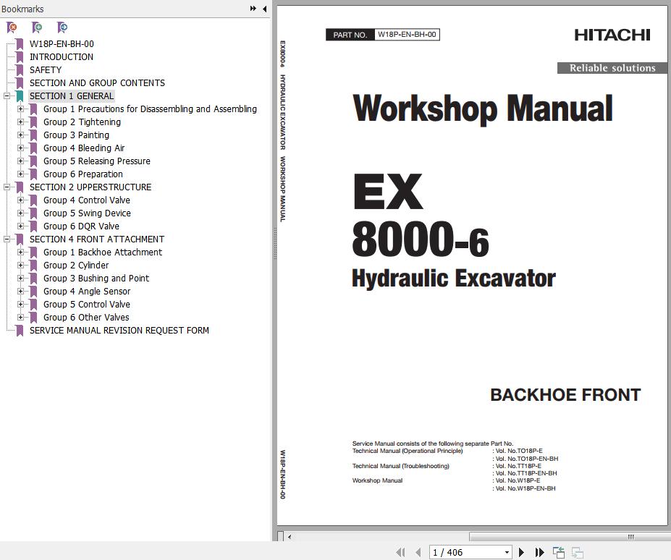Go to the next page
This screenshot has width=671, height=560.
click(521, 552)
